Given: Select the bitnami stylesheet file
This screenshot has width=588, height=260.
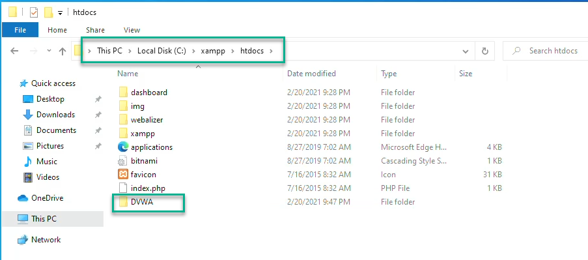Looking at the screenshot, I should click(x=144, y=161).
